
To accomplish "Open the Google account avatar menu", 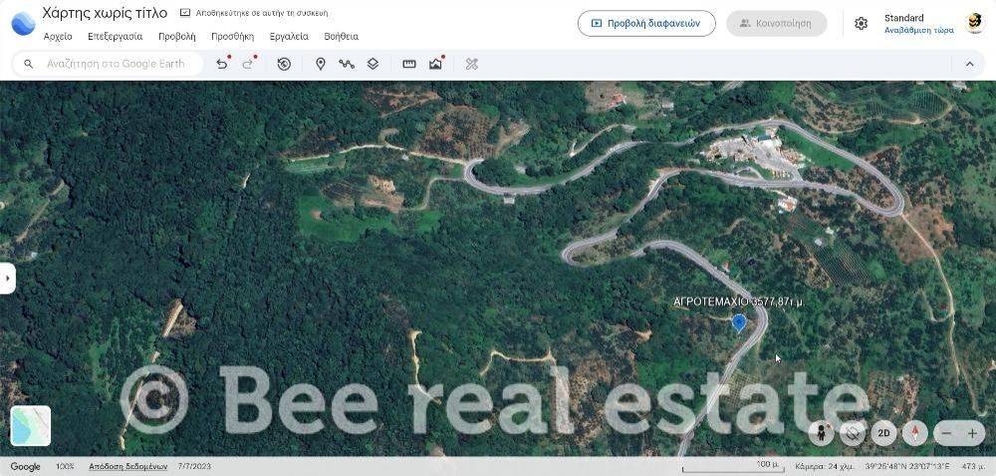I will [975, 24].
